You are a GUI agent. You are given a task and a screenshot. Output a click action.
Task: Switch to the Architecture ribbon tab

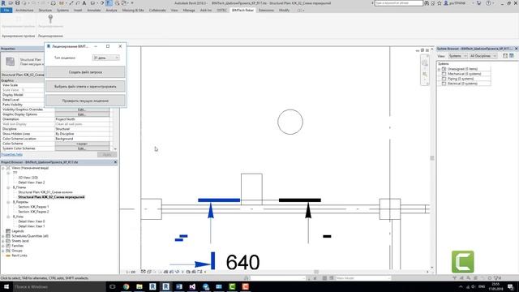coord(24,11)
